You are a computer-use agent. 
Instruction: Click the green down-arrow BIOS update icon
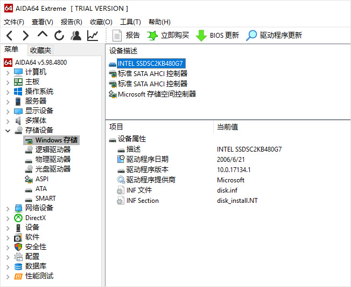click(x=201, y=36)
